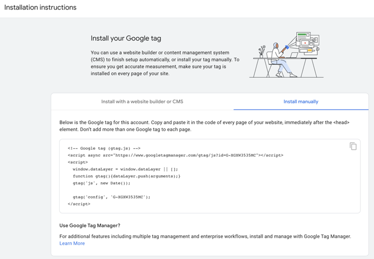Click the 'For additional features' description text

click(x=205, y=236)
